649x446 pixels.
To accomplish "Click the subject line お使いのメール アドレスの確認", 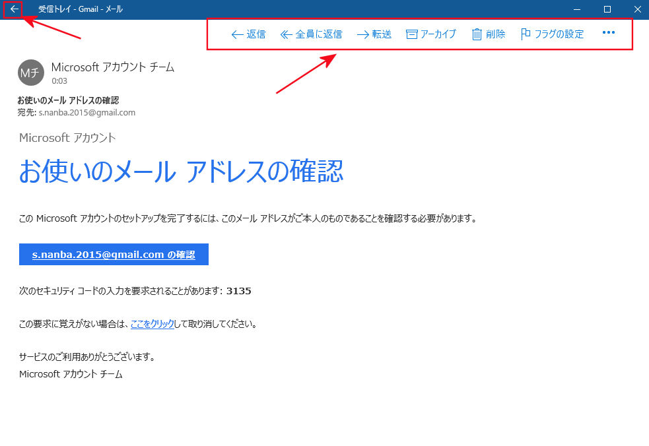I will [x=68, y=100].
